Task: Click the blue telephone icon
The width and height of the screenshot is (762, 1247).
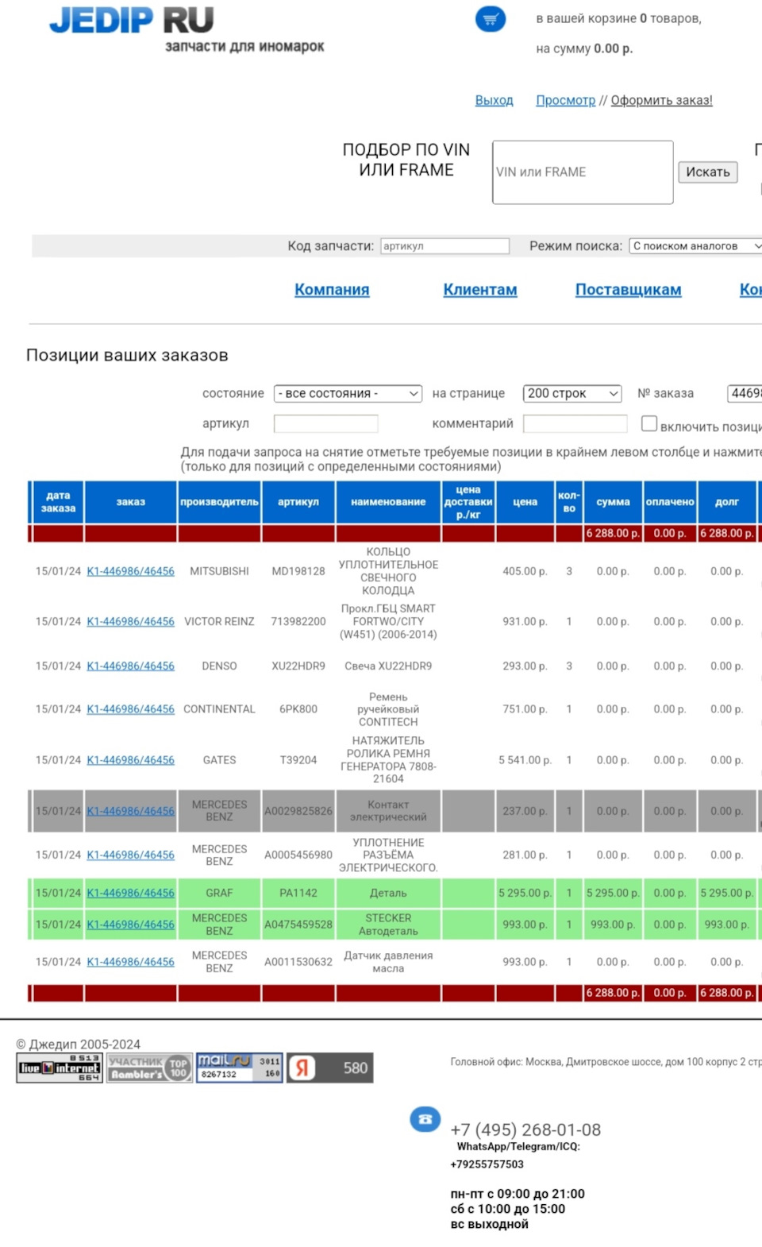Action: click(x=425, y=1119)
